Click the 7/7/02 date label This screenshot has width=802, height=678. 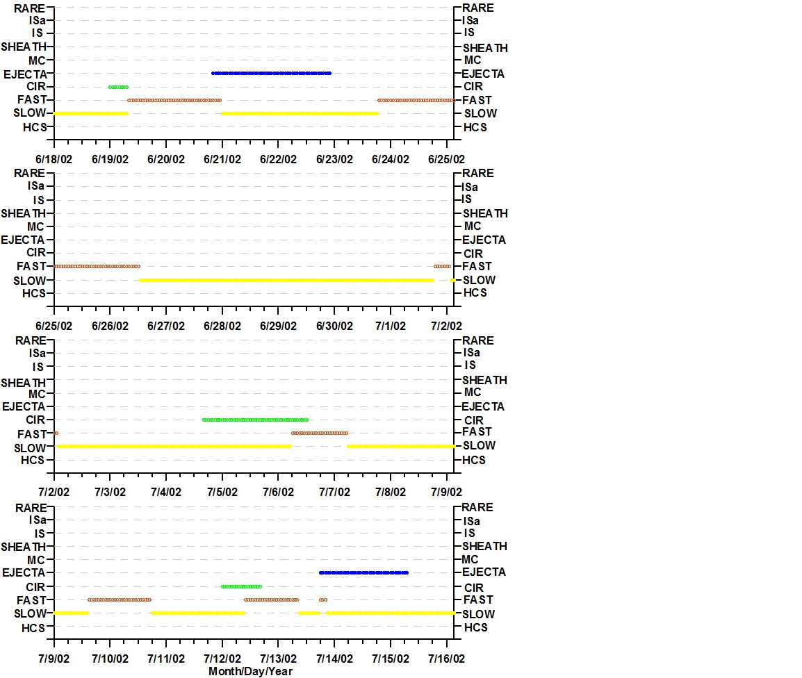pyautogui.click(x=334, y=492)
